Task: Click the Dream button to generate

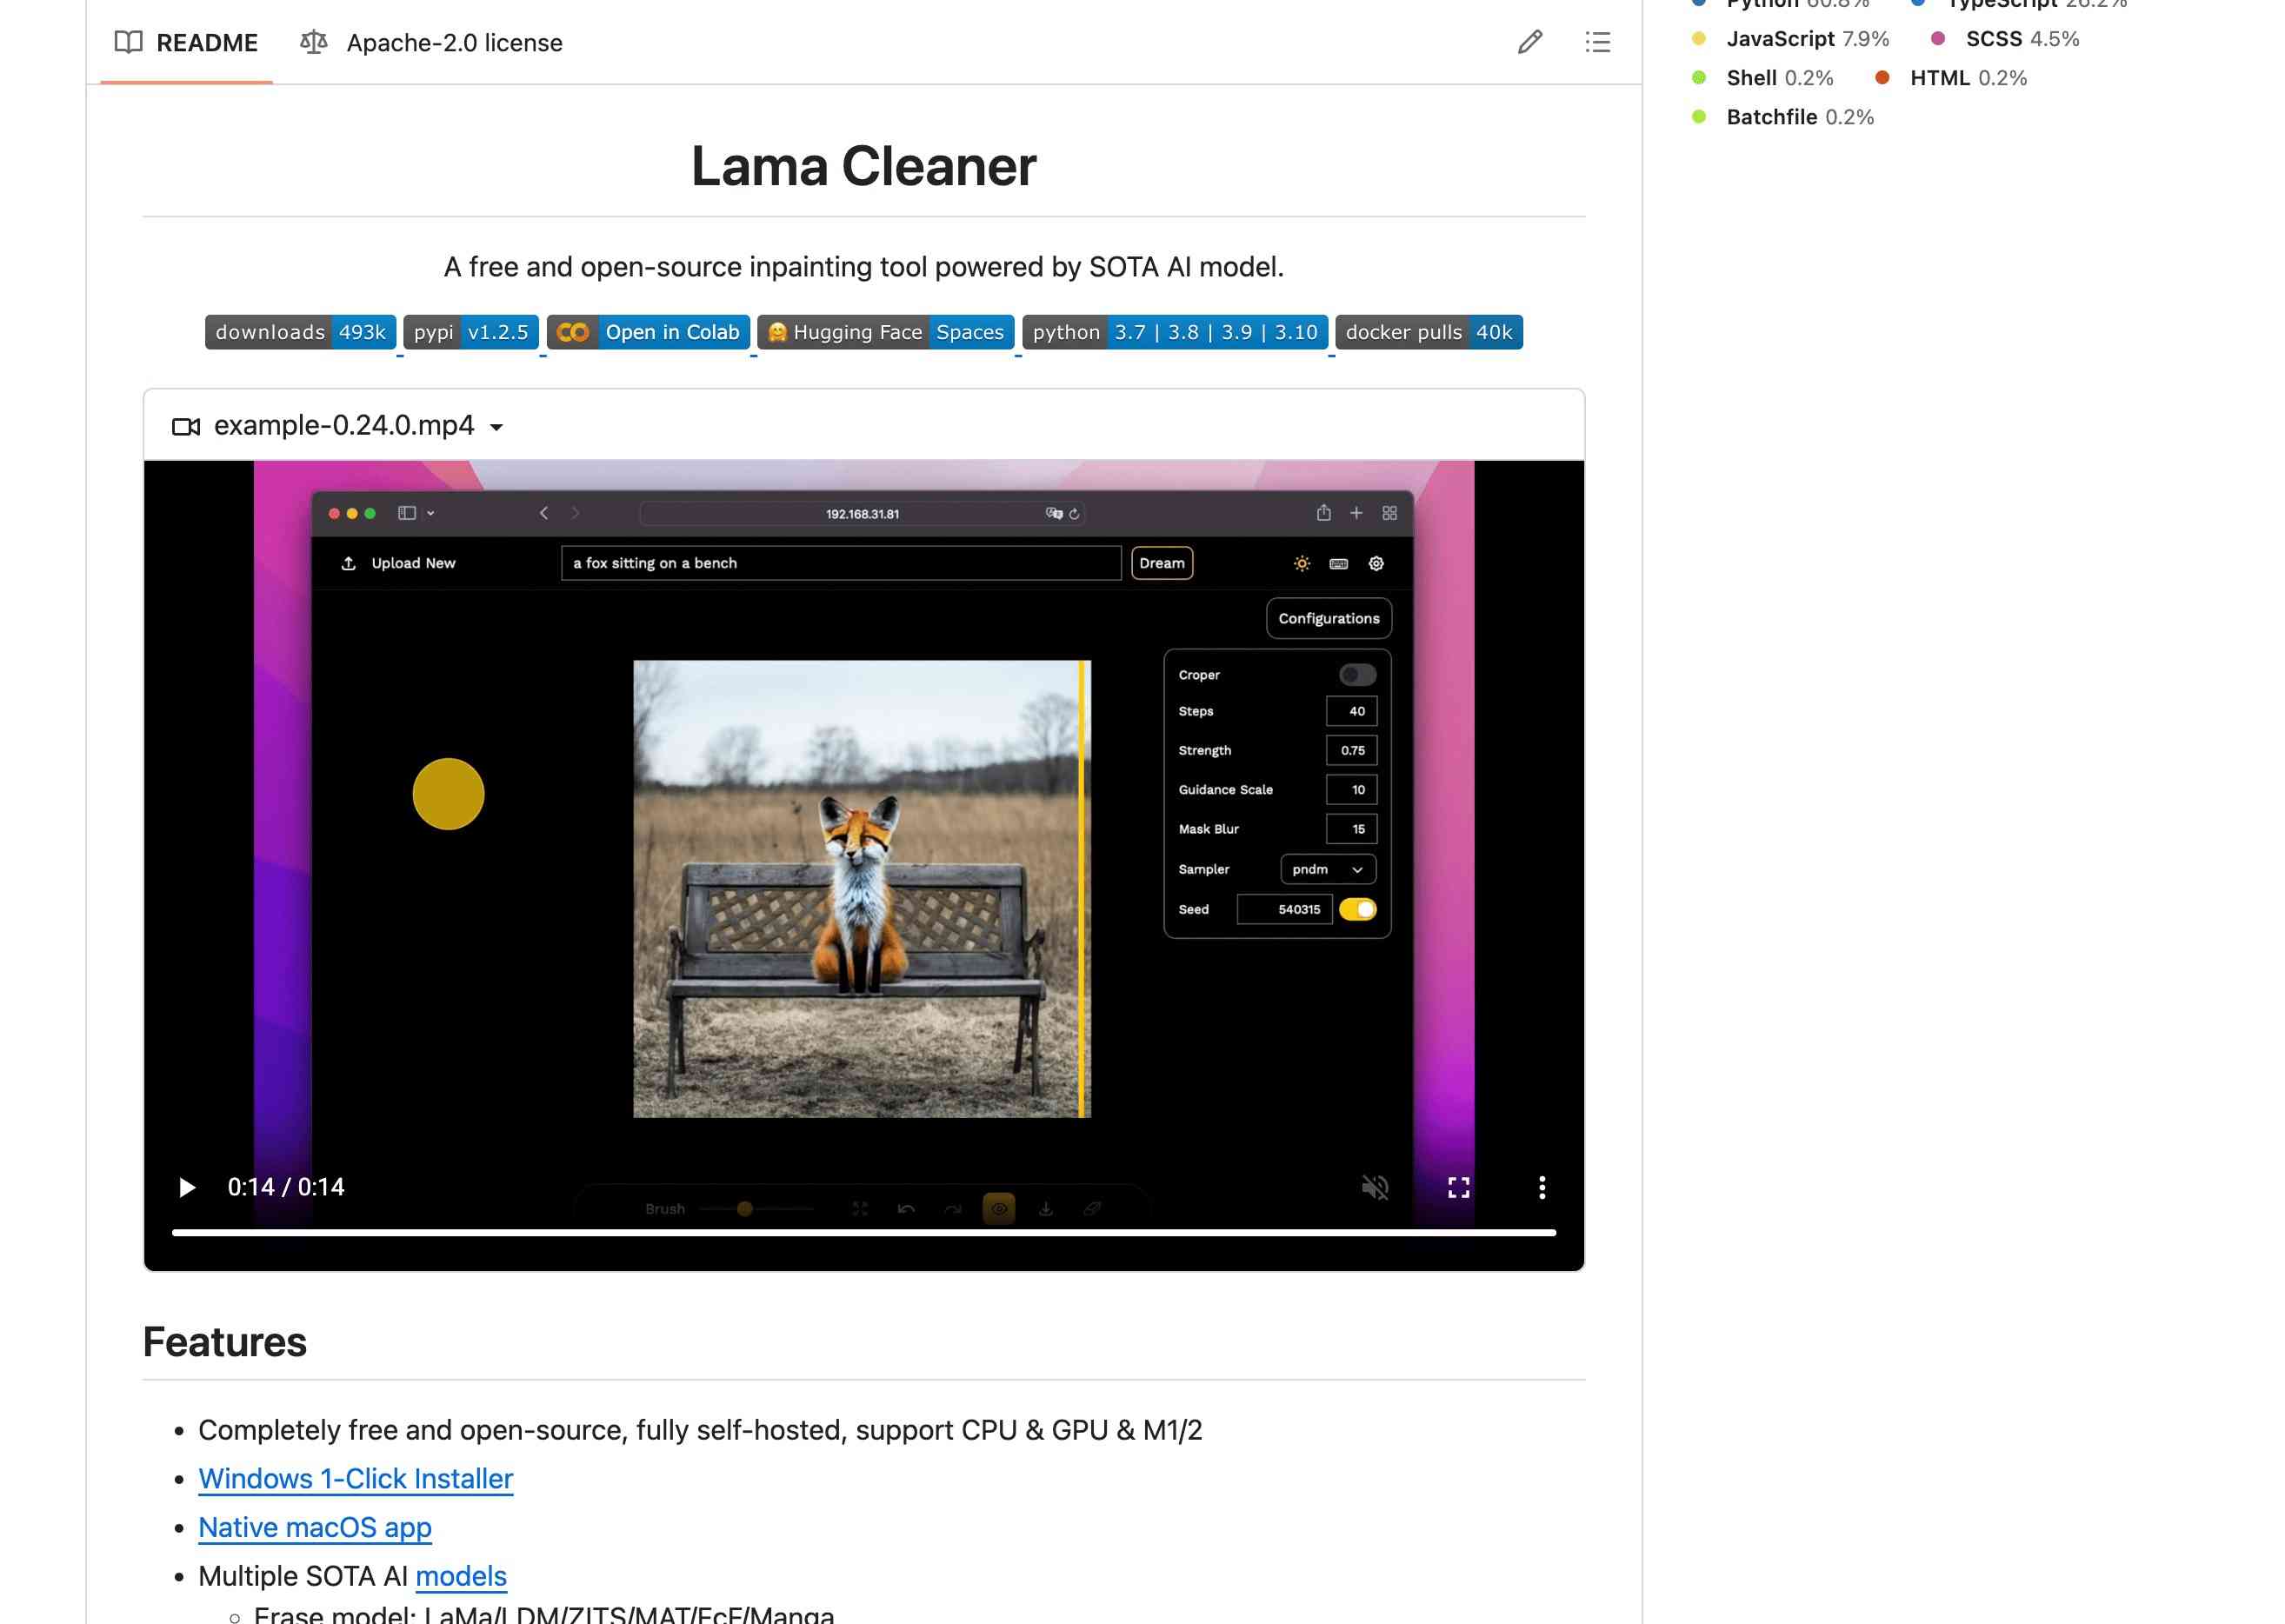Action: click(x=1162, y=562)
